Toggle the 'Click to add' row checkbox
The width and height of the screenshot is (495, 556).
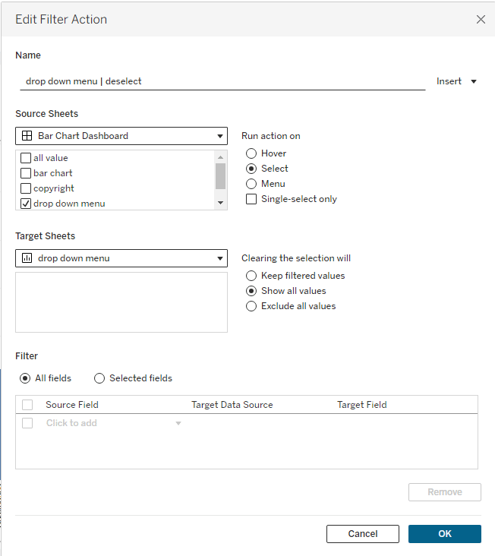(x=27, y=423)
